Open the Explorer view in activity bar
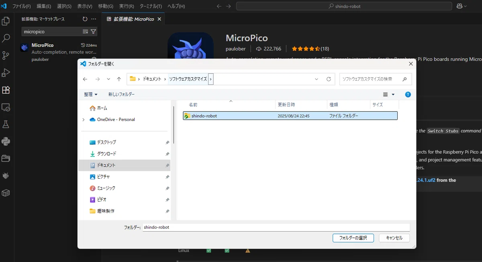The width and height of the screenshot is (482, 262). [x=6, y=21]
